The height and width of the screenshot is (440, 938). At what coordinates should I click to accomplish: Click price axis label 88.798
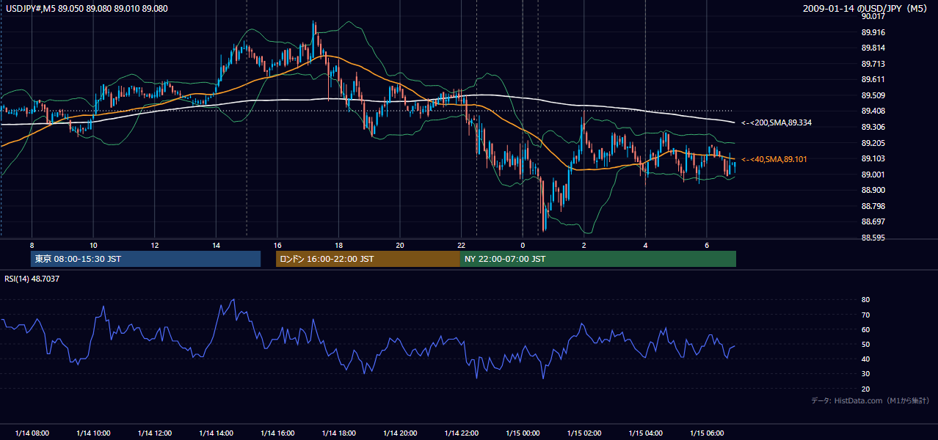873,206
